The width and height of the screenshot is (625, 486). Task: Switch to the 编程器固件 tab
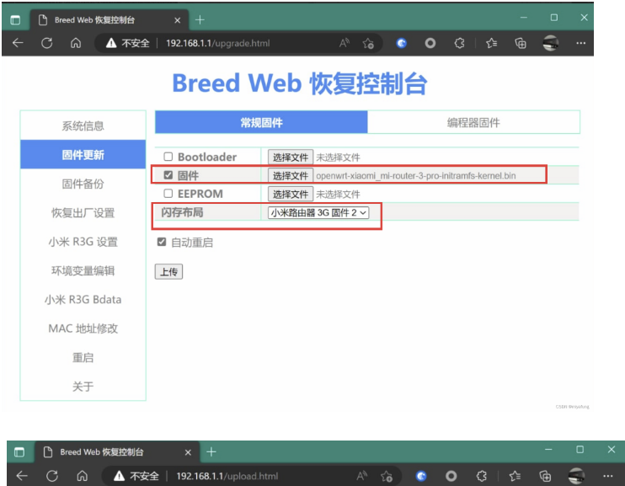473,123
